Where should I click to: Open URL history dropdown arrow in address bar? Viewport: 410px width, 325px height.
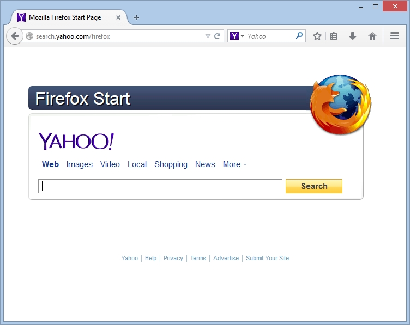pyautogui.click(x=208, y=36)
